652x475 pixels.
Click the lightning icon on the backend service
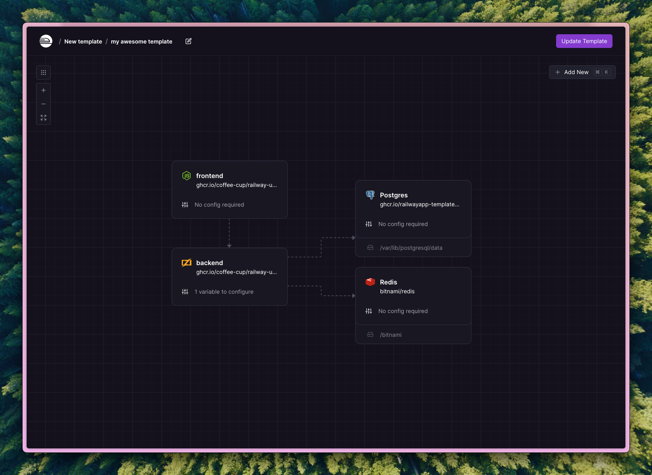tap(187, 263)
